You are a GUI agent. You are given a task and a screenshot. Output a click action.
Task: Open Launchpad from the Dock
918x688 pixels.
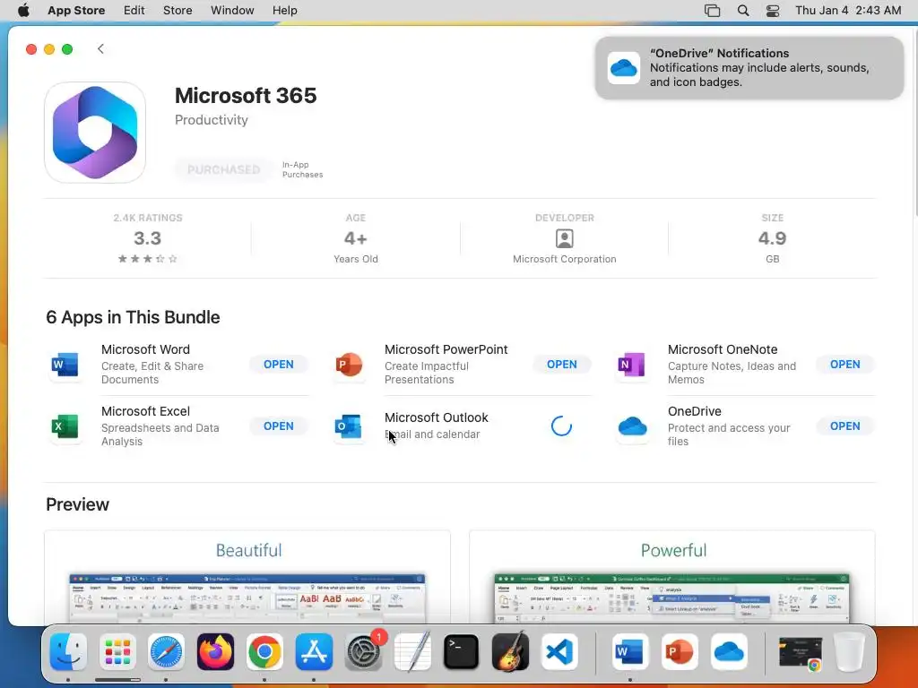(117, 652)
